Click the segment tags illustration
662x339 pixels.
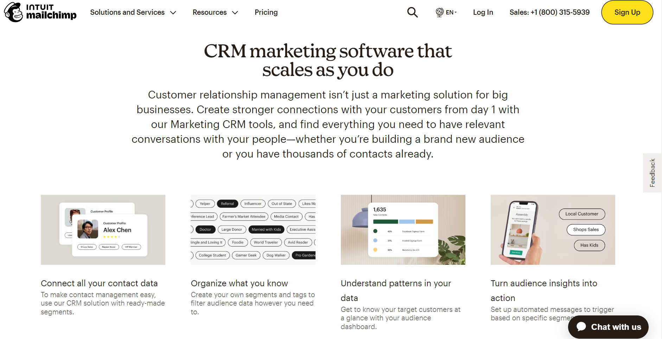point(253,230)
